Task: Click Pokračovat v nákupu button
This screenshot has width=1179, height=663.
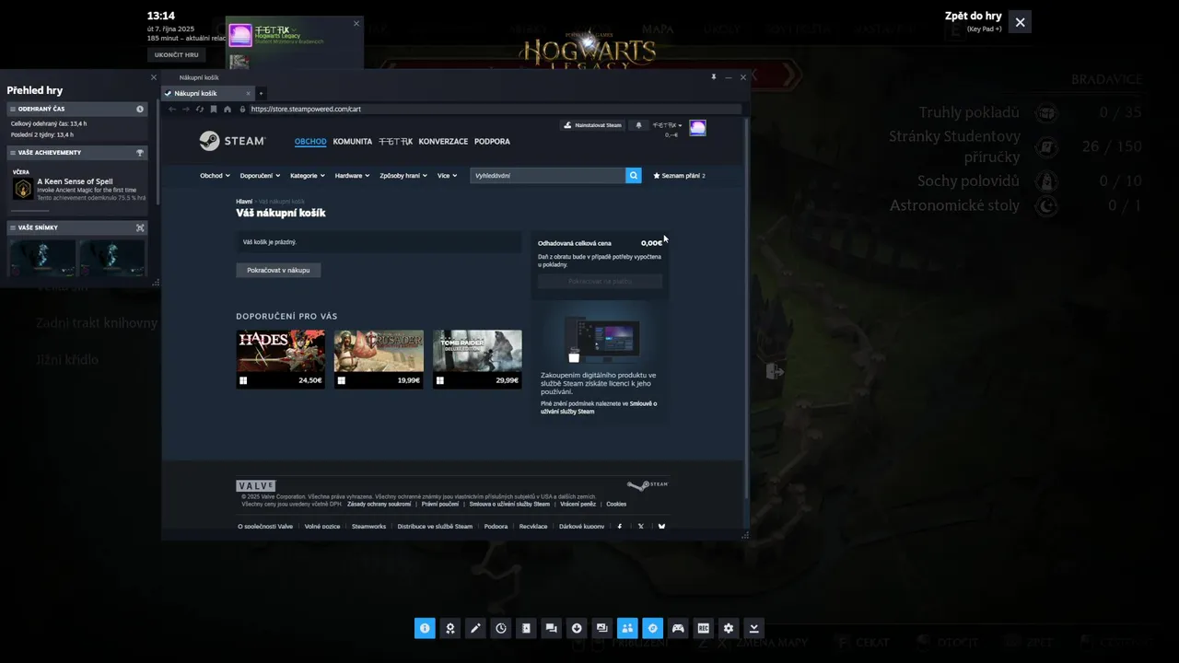Action: pos(278,270)
